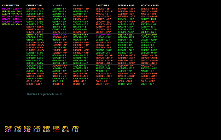Click the CURRENT YEN column header
Viewport: 221px width, 140px height.
pos(11,6)
